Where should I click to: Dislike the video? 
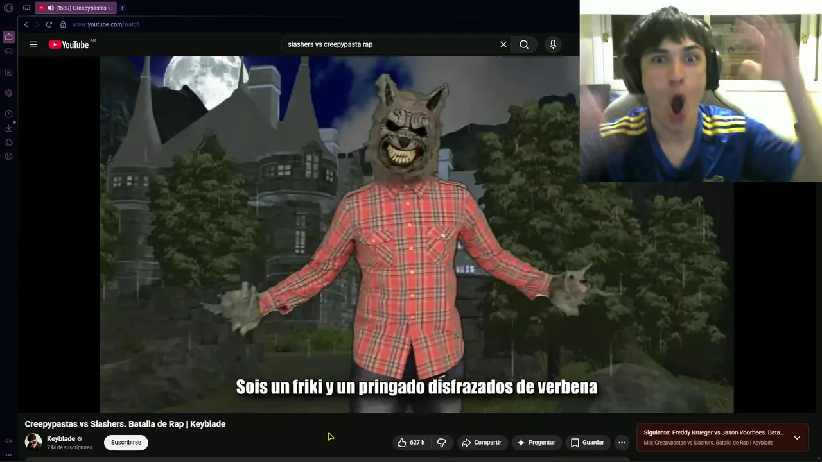click(x=441, y=442)
